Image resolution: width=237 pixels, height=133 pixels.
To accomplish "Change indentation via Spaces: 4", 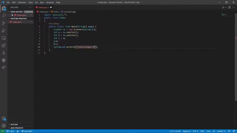I will (x=187, y=131).
